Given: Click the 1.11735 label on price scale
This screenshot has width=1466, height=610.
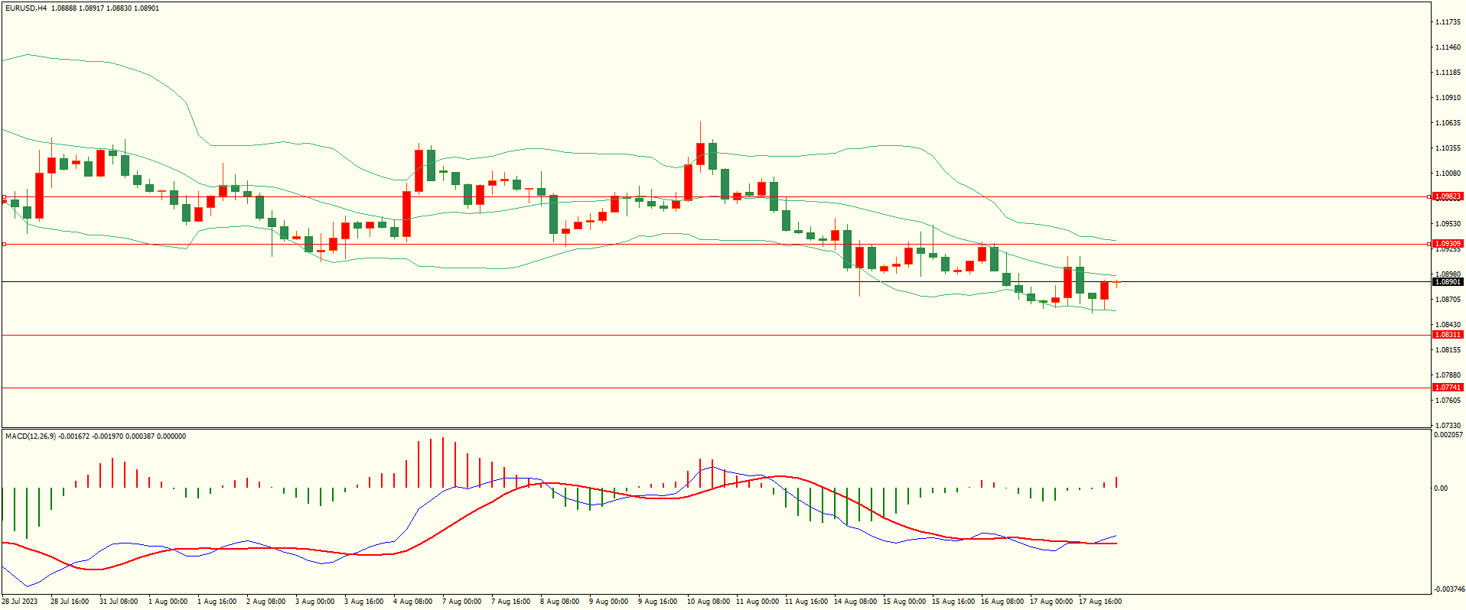Looking at the screenshot, I should 1447,22.
